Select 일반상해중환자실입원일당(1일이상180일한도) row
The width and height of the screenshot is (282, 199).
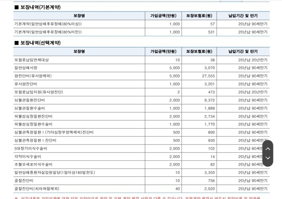(55, 173)
